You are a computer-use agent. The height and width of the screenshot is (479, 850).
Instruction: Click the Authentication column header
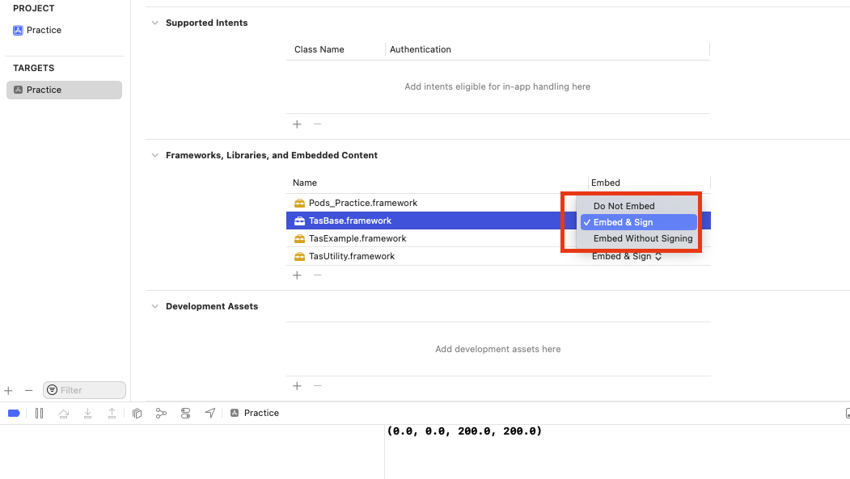click(x=420, y=50)
